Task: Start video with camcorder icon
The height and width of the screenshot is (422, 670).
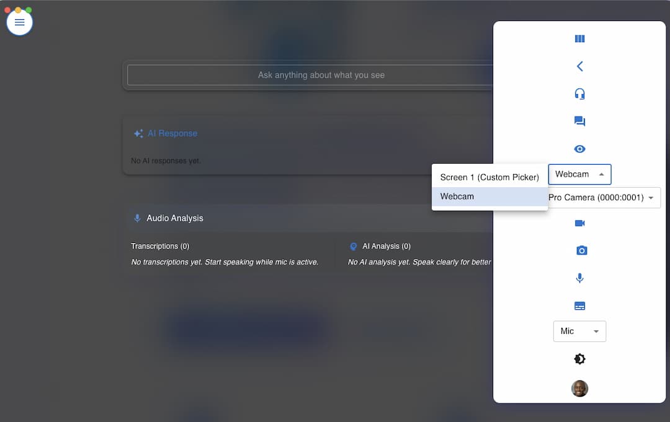Action: pyautogui.click(x=579, y=223)
